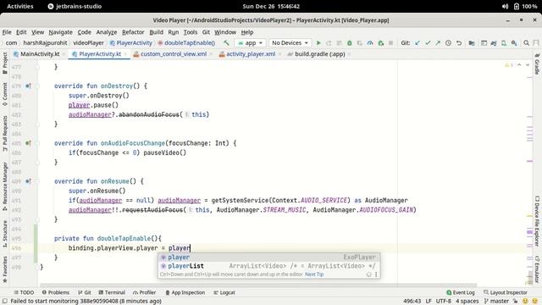The width and height of the screenshot is (542, 305).
Task: Open the Terminal tool window
Action: click(x=112, y=292)
